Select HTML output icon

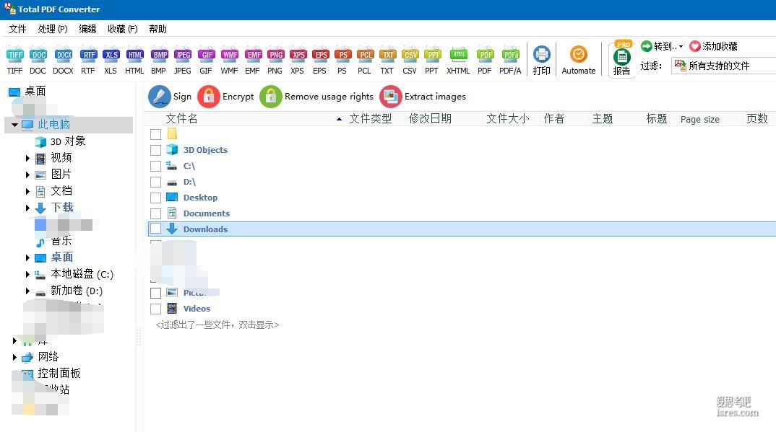(134, 61)
